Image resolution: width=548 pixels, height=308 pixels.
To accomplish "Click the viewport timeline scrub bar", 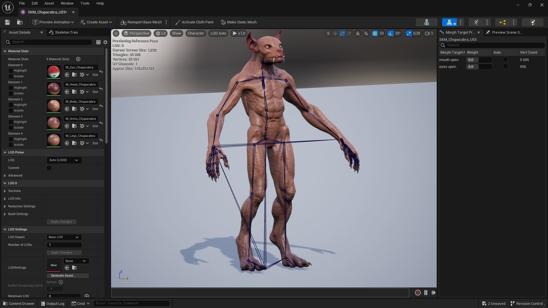I will pos(260,293).
